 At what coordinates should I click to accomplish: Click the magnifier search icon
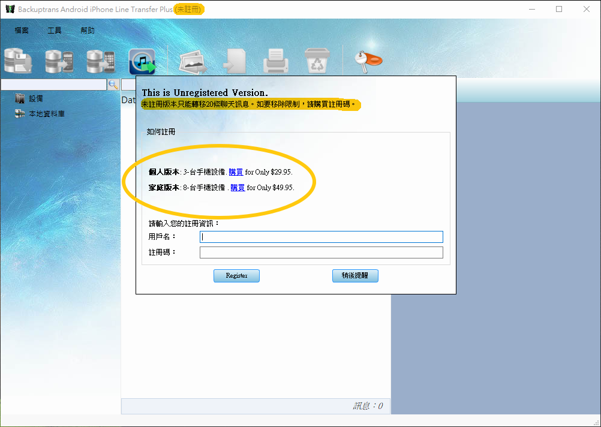(x=113, y=85)
